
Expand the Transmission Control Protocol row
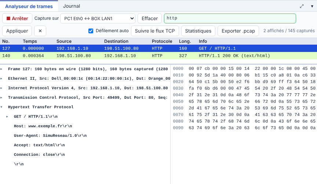point(1,98)
